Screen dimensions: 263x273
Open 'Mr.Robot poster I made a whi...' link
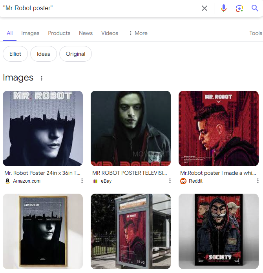click(x=218, y=173)
